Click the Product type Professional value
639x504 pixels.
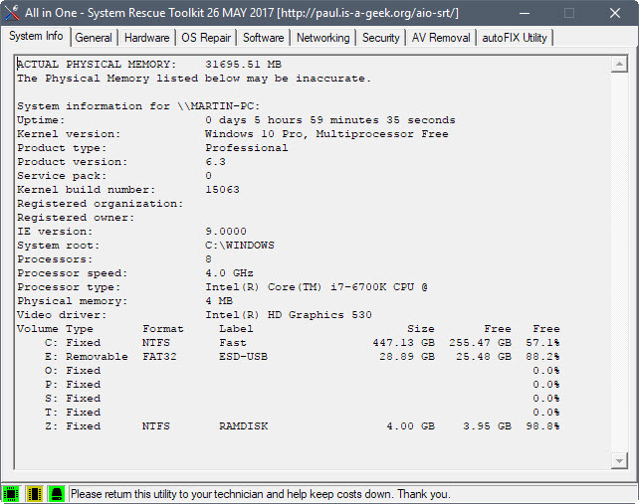pos(247,148)
